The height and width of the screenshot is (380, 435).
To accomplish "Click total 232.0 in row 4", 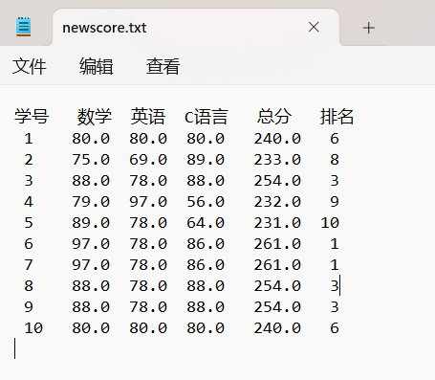I will (x=277, y=202).
